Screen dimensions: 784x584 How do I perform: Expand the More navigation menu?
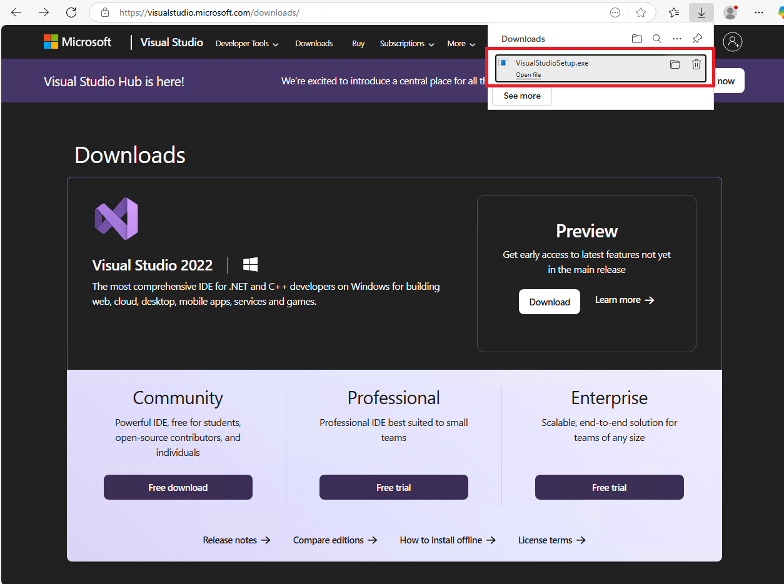click(461, 44)
